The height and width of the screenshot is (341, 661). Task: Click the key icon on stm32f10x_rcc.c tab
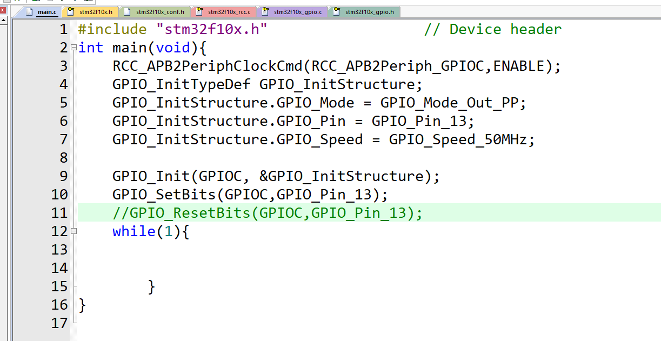(x=199, y=12)
